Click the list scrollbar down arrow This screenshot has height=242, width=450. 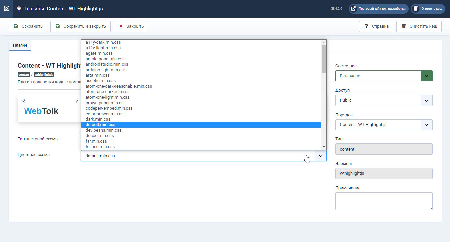[324, 147]
